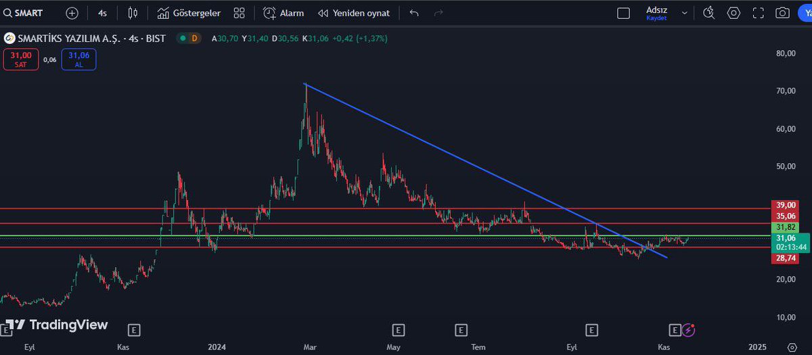Click the K31,06 close value
This screenshot has height=355, width=812.
click(x=316, y=39)
